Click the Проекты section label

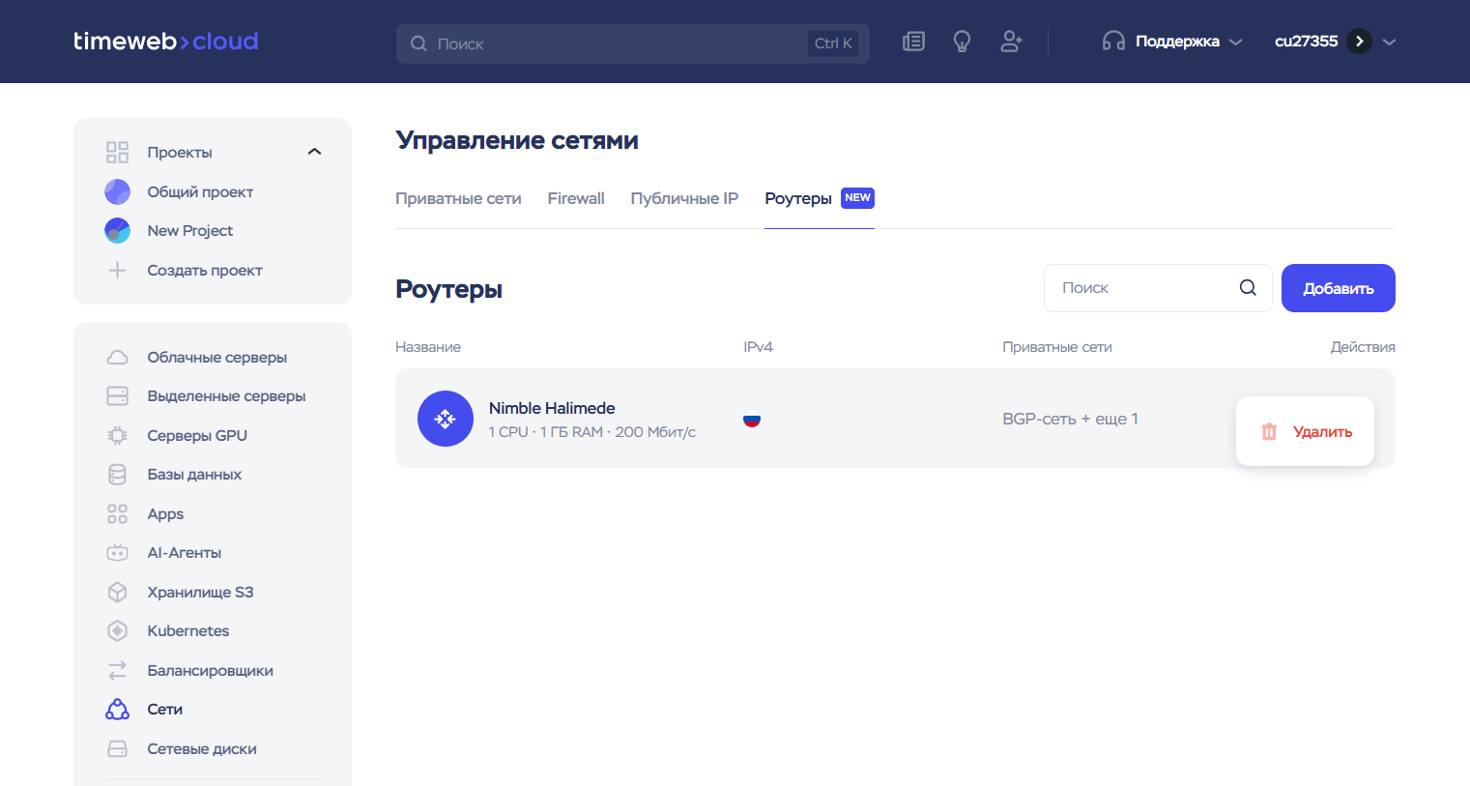[180, 152]
